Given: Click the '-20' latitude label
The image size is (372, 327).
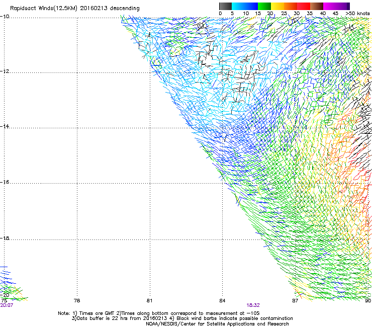Looking at the screenshot, I should [x=5, y=295].
